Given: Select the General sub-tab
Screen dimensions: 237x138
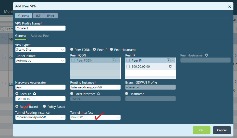Looking at the screenshot, I should click(21, 36).
